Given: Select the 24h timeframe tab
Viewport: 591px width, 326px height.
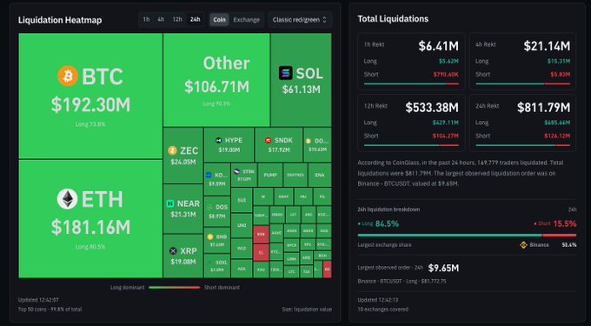Looking at the screenshot, I should coord(196,20).
